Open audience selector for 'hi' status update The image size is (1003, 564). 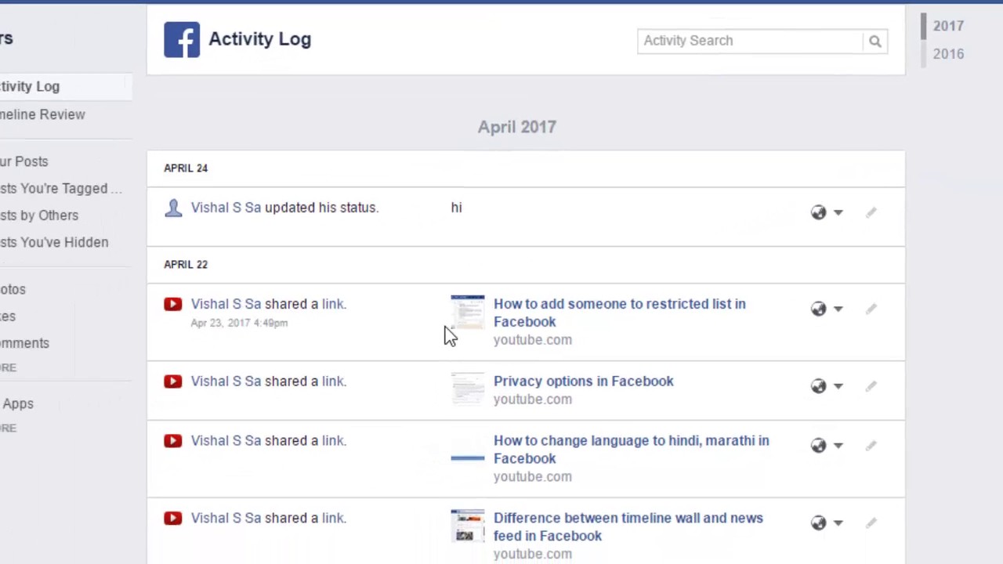(x=827, y=212)
